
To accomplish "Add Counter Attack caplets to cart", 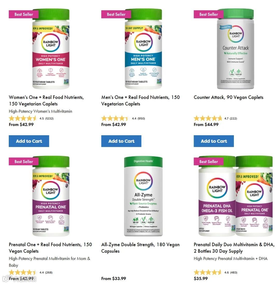I will tap(214, 141).
